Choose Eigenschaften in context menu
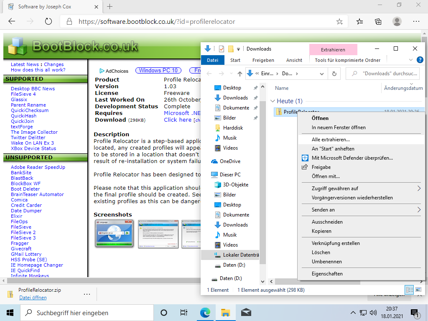 (361, 273)
